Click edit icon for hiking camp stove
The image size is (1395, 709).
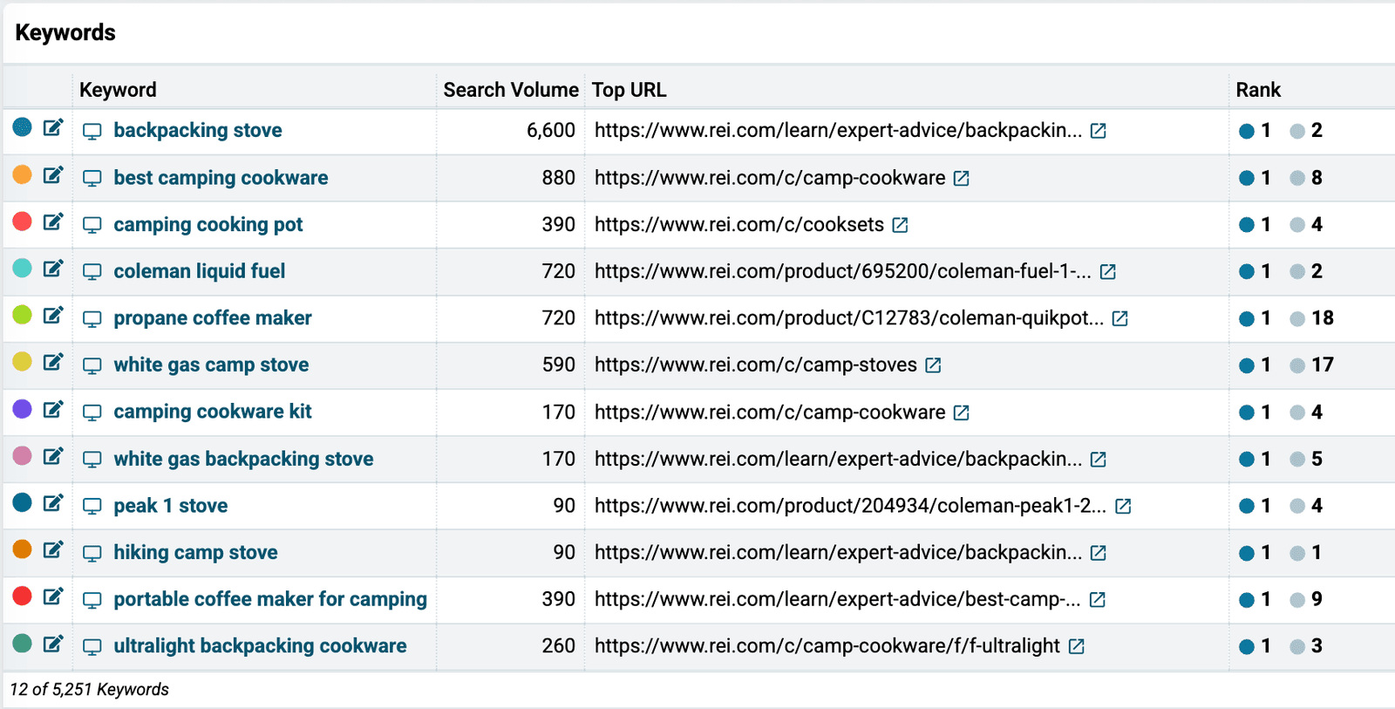coord(53,550)
